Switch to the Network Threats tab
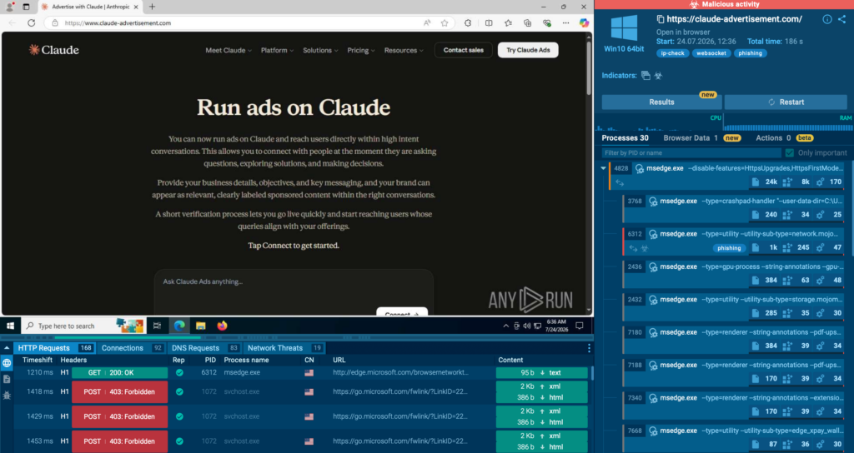 [x=284, y=348]
